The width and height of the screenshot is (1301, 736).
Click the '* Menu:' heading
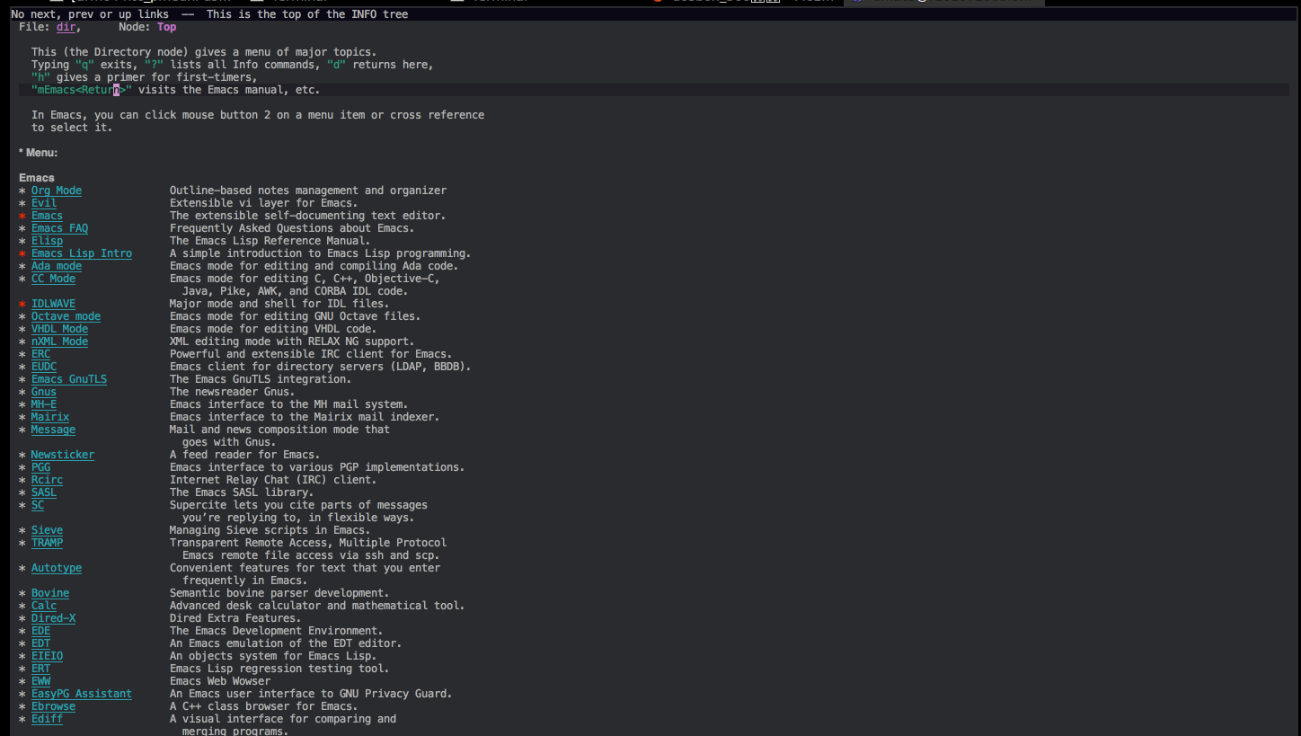(38, 153)
